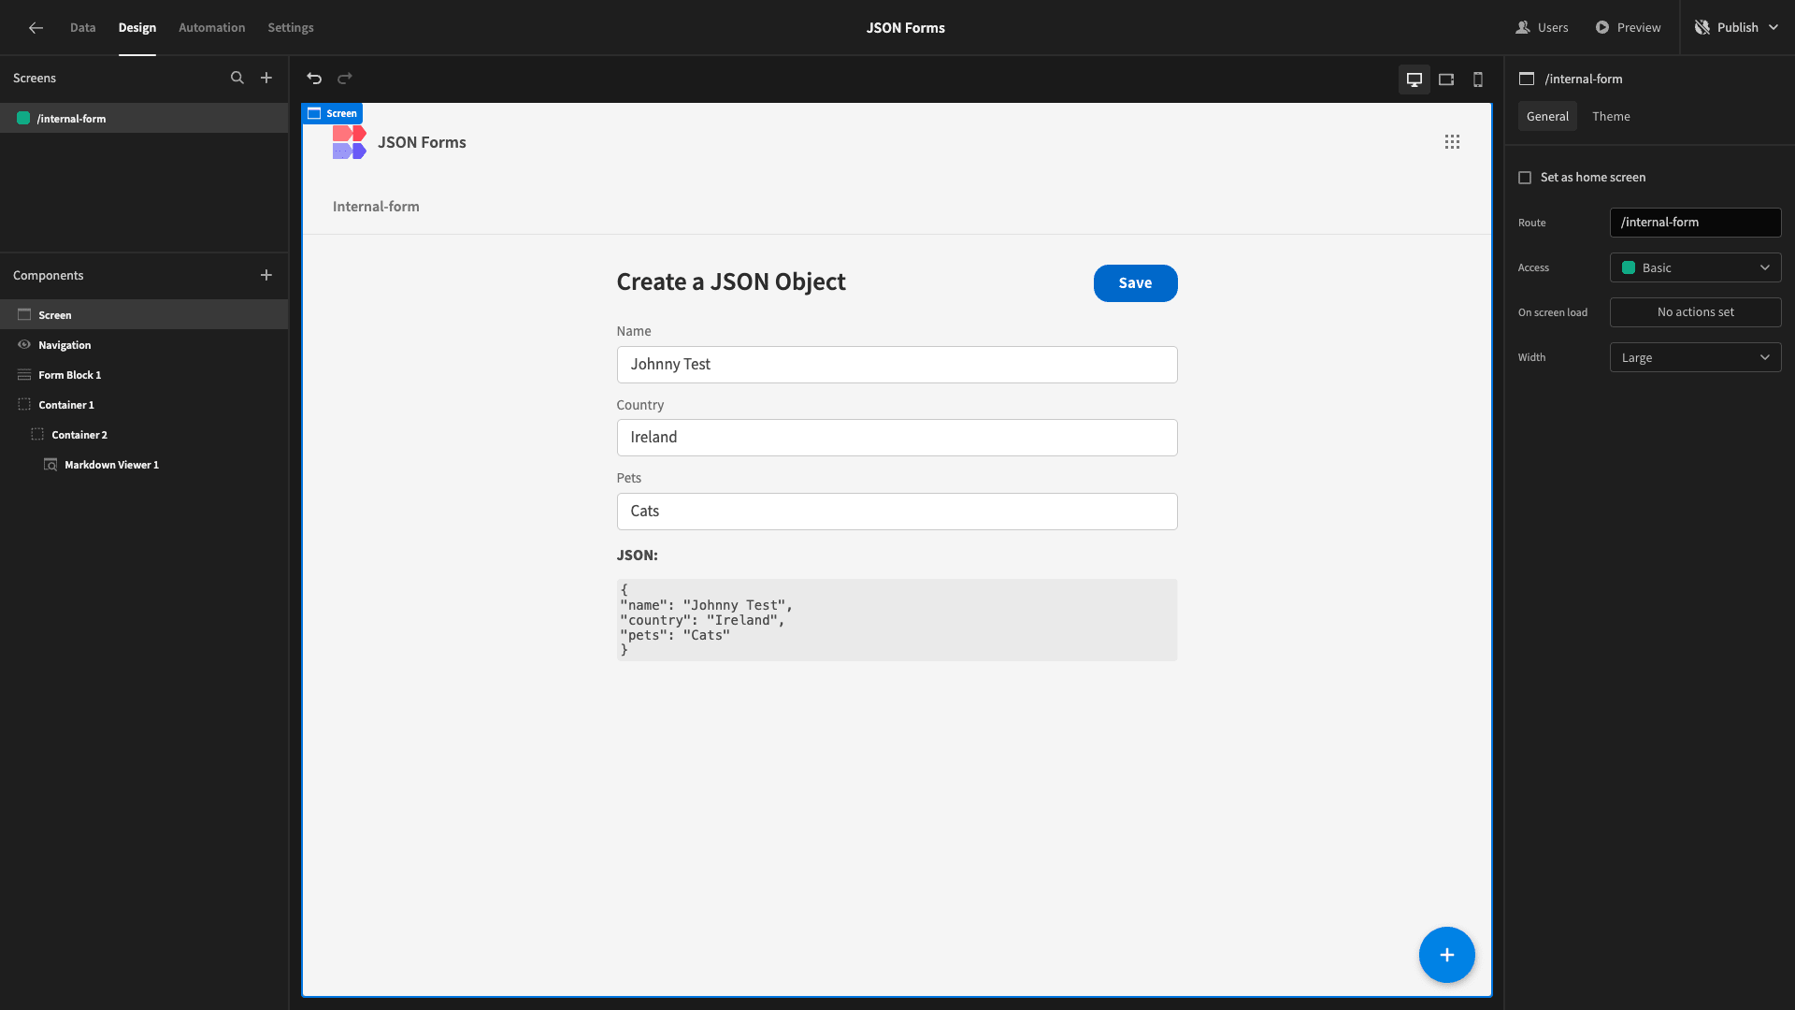Click the No actions set button
Screen dimensions: 1795x1010
(x=1695, y=312)
